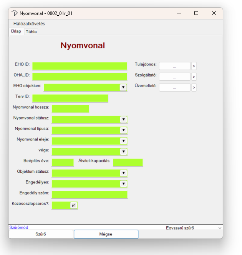This screenshot has height=255, width=242.
Task: Click the Mégse cancel button
Action: pyautogui.click(x=106, y=234)
